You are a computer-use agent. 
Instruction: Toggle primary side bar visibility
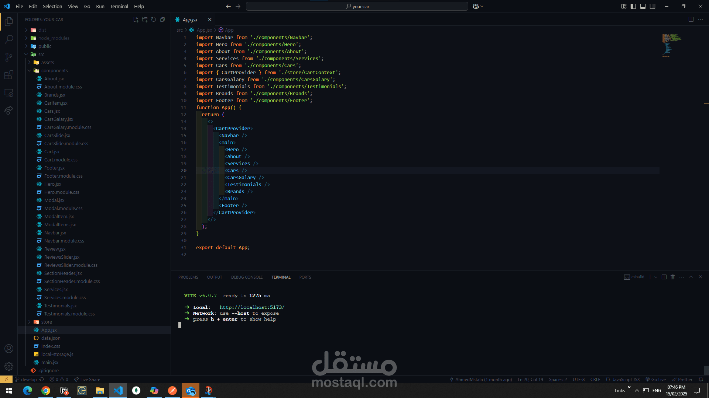click(x=633, y=6)
